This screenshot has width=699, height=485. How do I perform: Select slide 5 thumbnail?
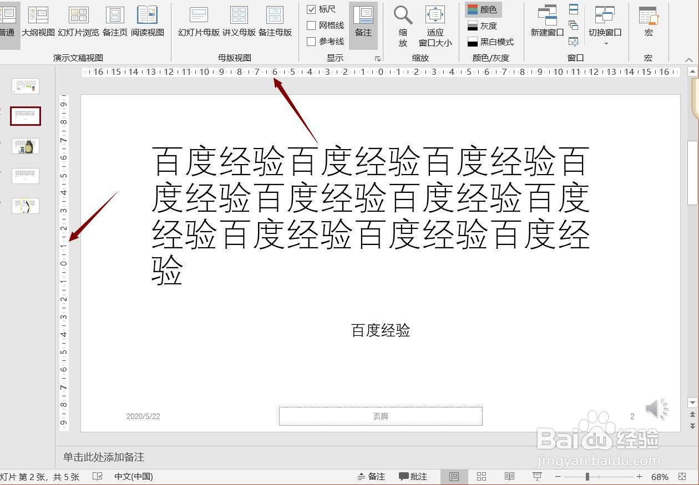[x=26, y=206]
